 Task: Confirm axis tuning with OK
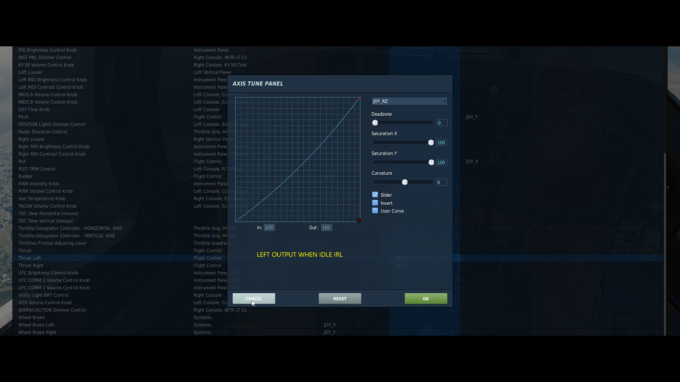coord(426,299)
